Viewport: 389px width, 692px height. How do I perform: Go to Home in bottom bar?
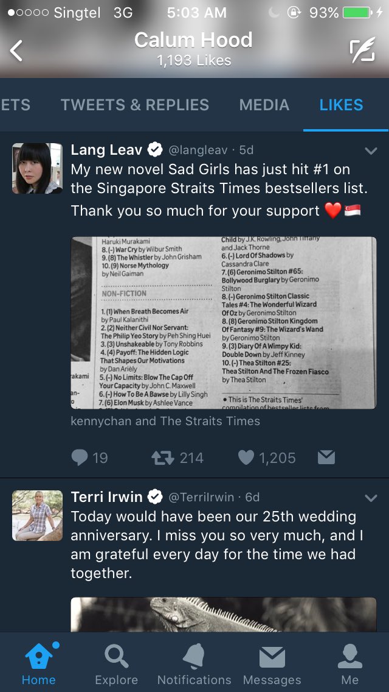tap(39, 656)
